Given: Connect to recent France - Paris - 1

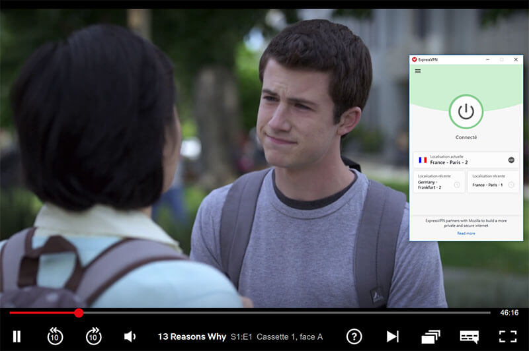Looking at the screenshot, I should click(x=493, y=181).
